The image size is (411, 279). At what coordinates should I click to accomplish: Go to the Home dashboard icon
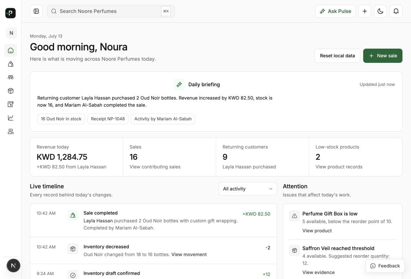pos(11,50)
